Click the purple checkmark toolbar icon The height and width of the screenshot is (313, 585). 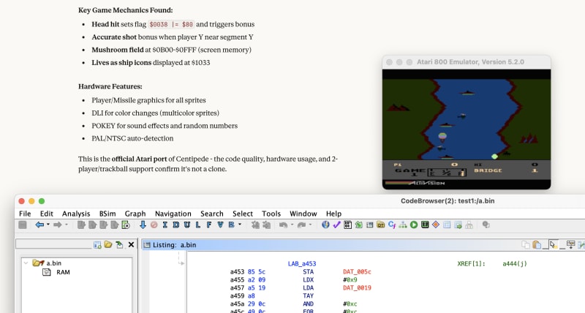point(337,225)
